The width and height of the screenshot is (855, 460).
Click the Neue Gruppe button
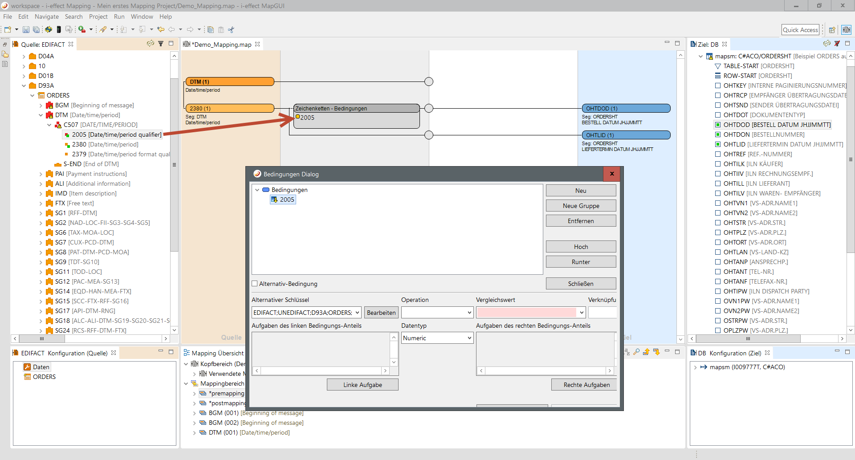pyautogui.click(x=581, y=206)
